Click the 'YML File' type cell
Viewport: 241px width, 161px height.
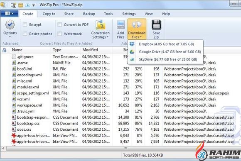[x=60, y=111]
